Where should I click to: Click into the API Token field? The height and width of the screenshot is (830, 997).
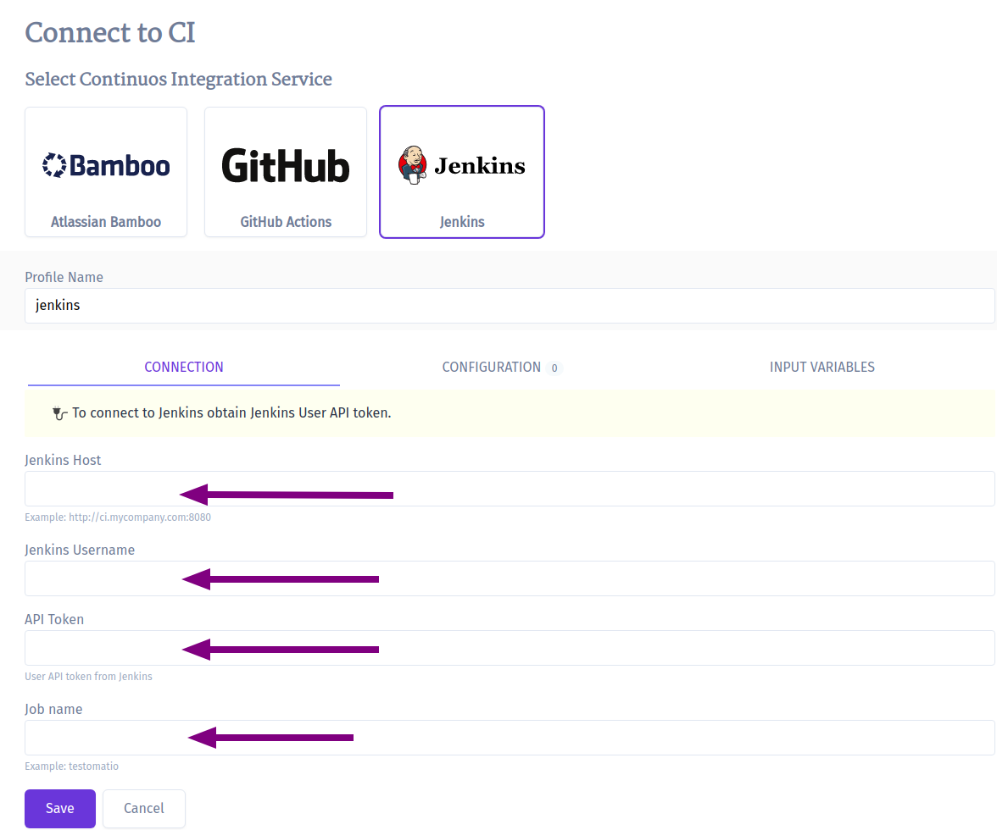tap(510, 648)
